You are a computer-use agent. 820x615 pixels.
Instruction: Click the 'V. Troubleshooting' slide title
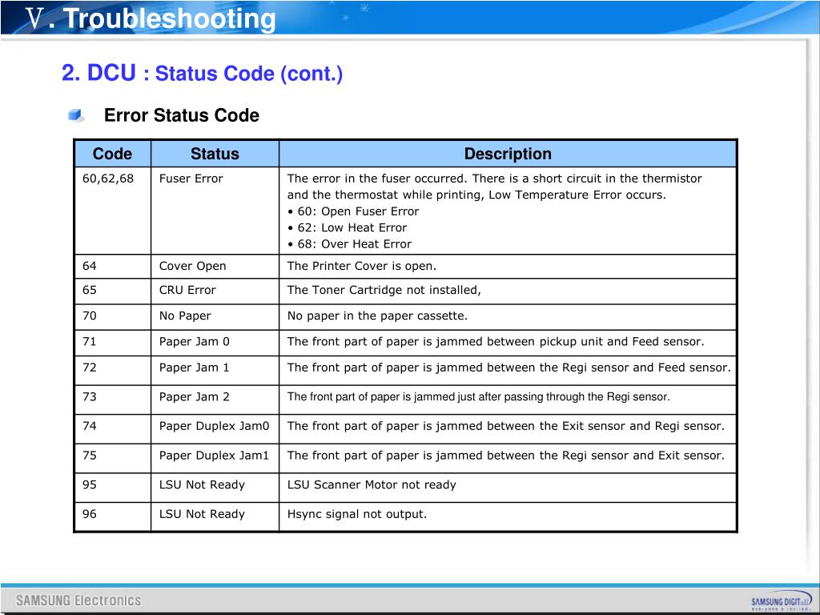151,18
